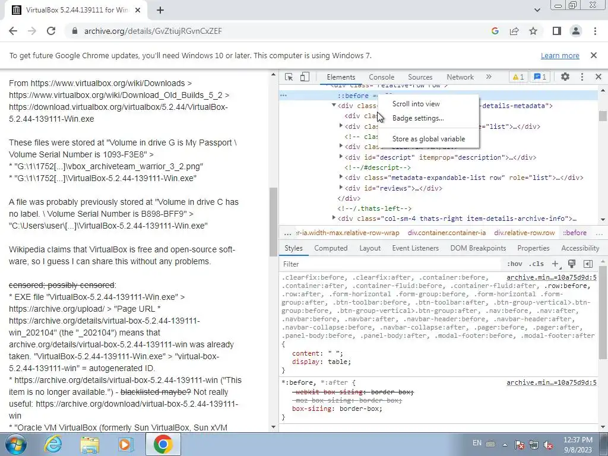Close the VirtualBox archive tab

click(x=138, y=10)
